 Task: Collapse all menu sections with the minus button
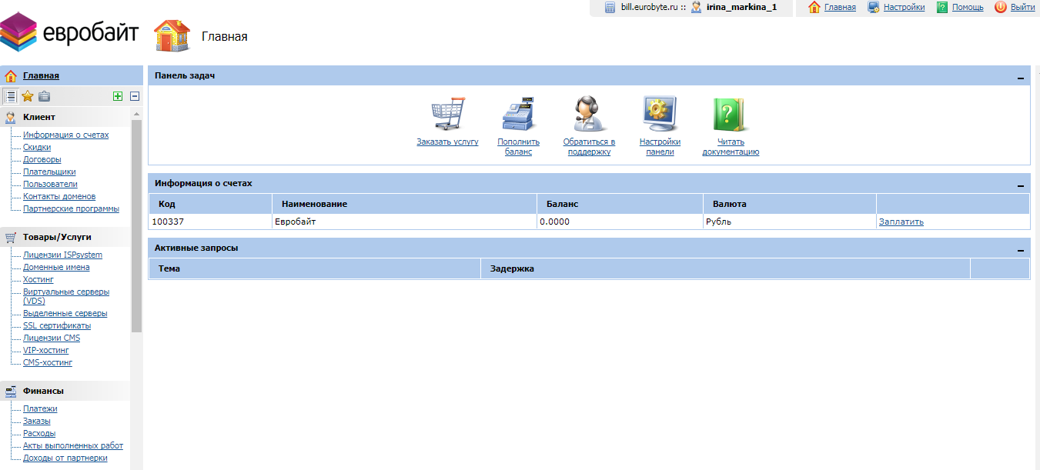point(135,96)
